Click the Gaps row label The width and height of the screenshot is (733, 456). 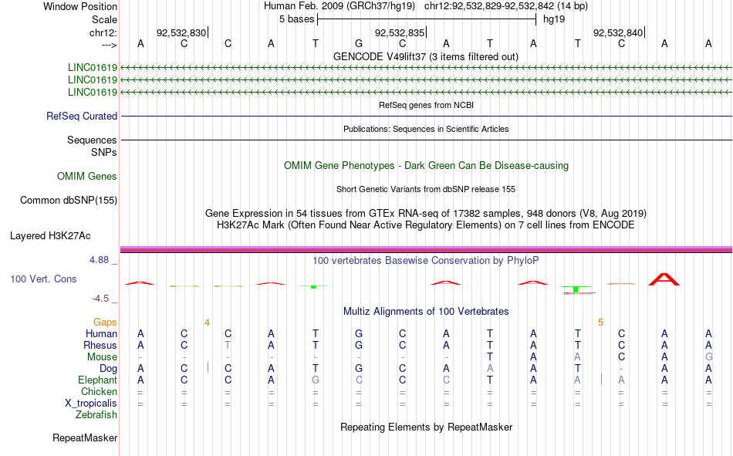105,323
